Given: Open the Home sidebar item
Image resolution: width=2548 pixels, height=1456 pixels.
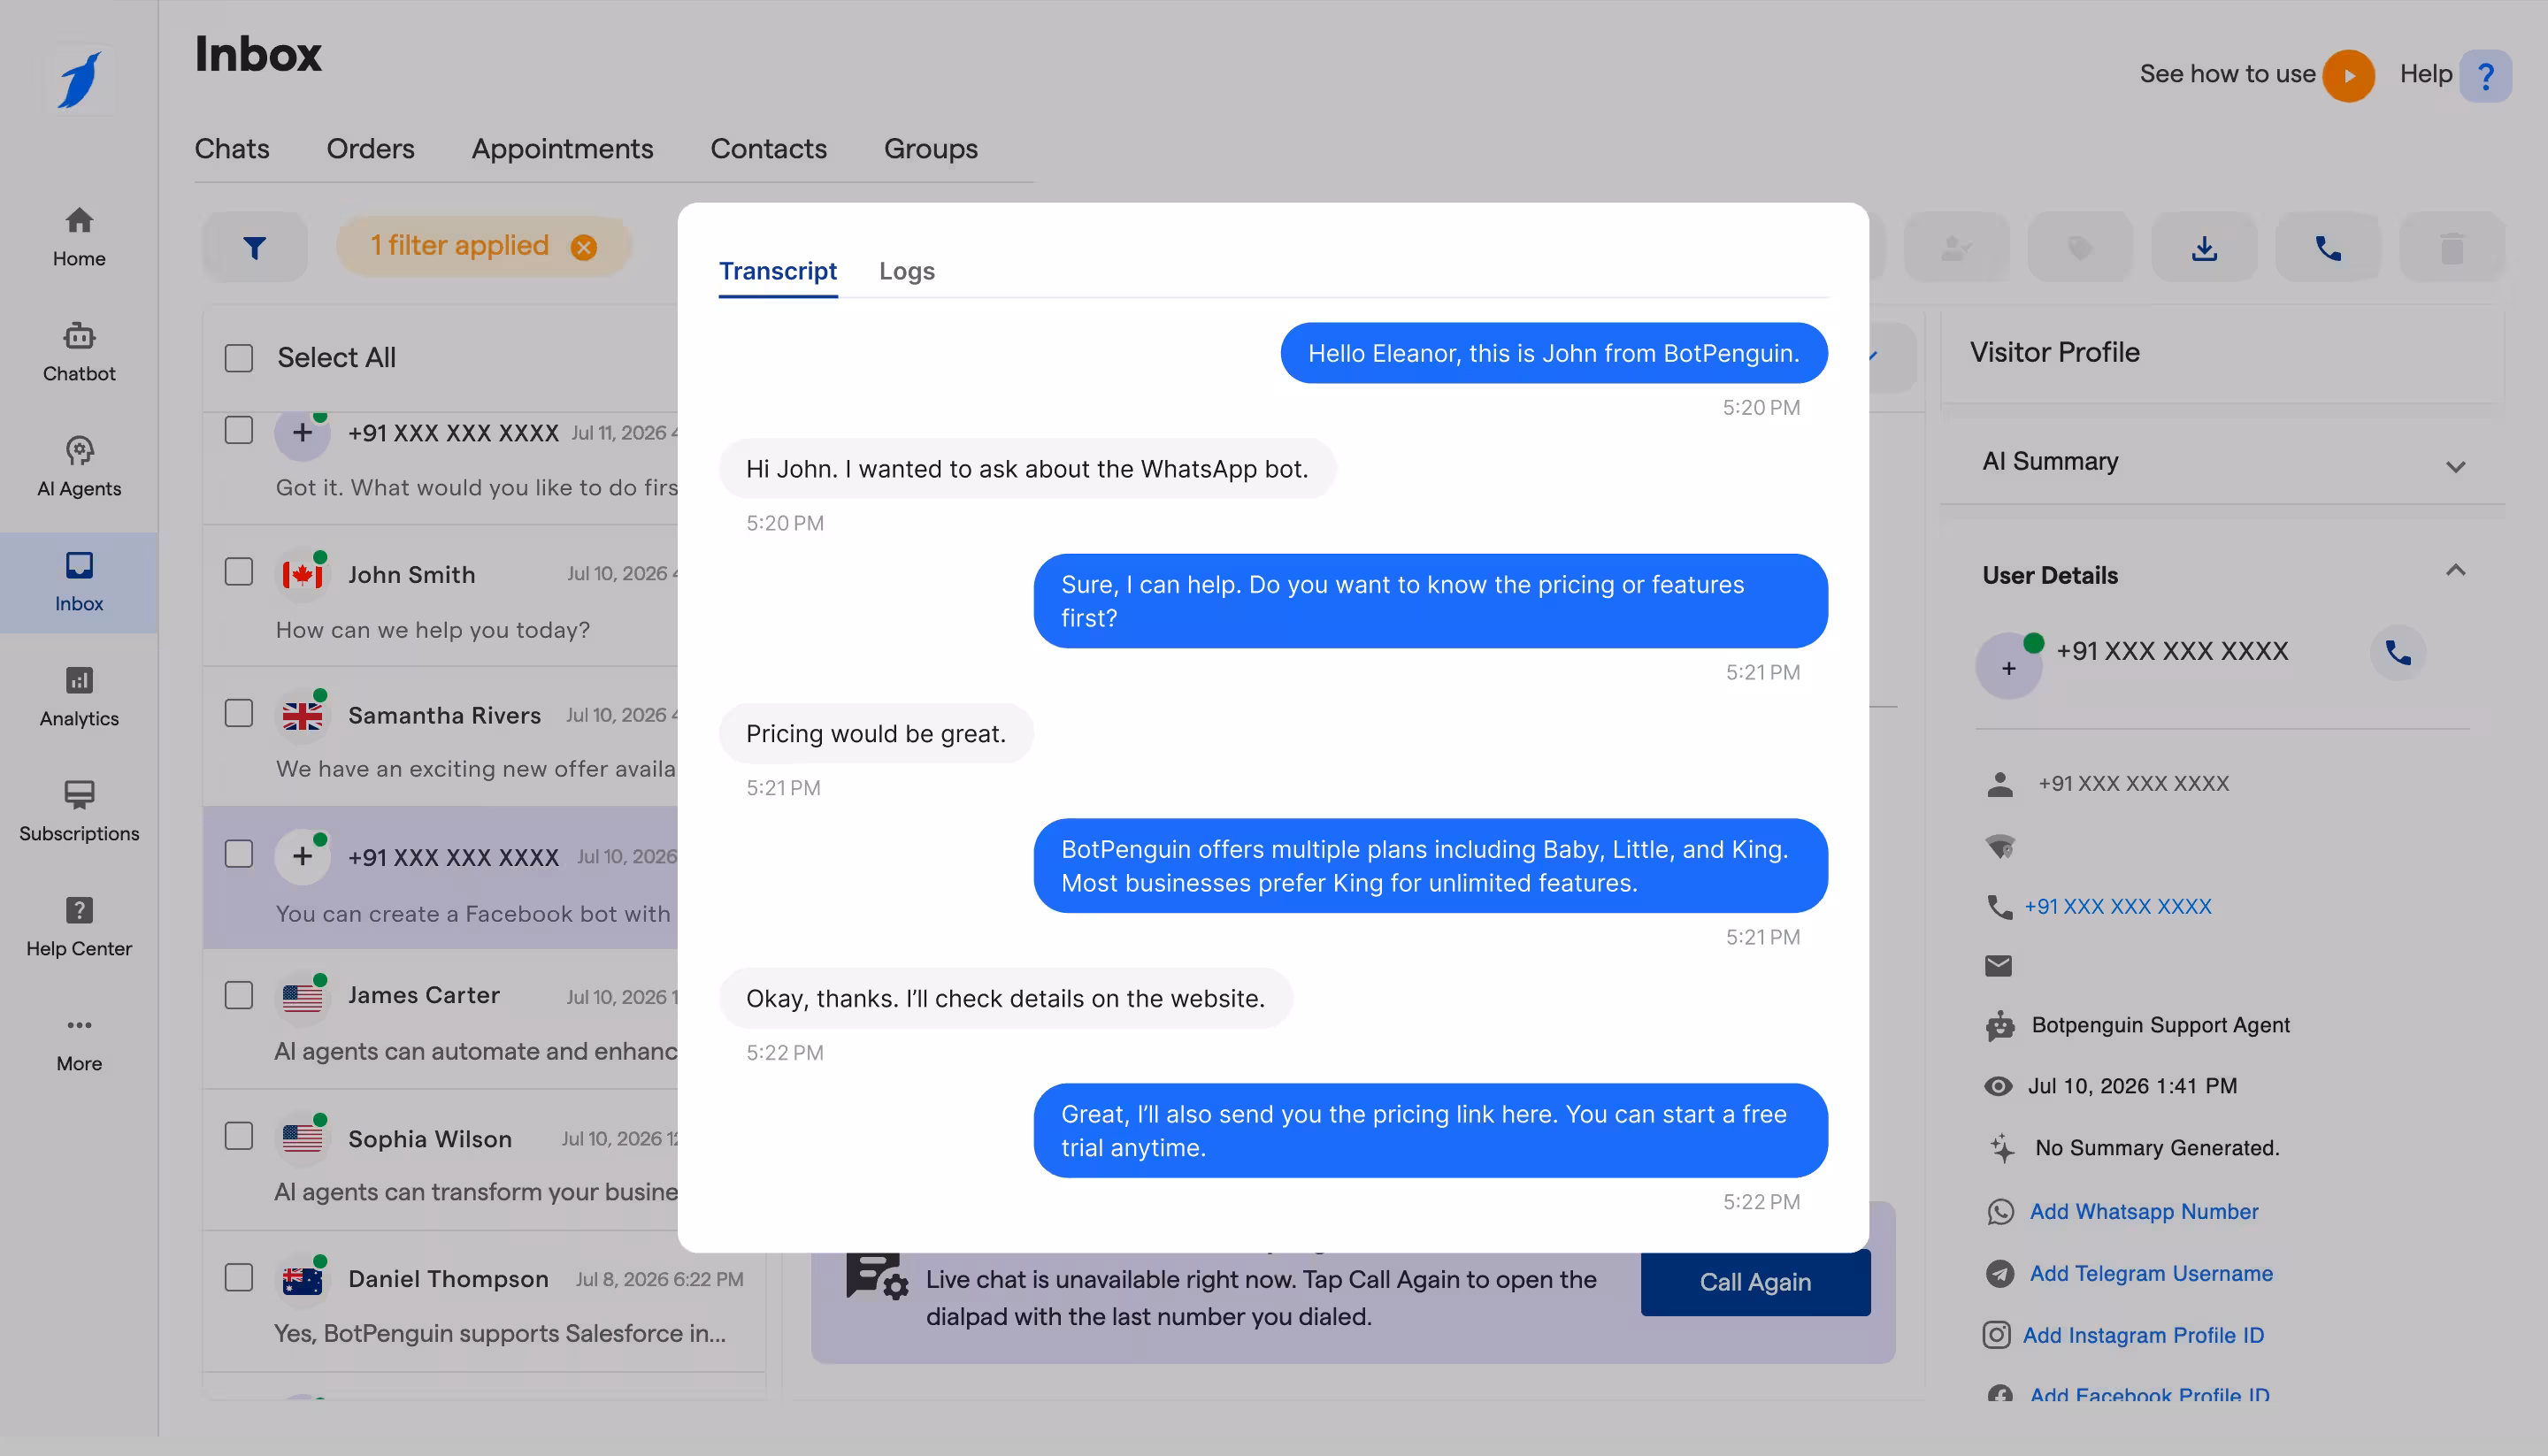Looking at the screenshot, I should point(79,237).
